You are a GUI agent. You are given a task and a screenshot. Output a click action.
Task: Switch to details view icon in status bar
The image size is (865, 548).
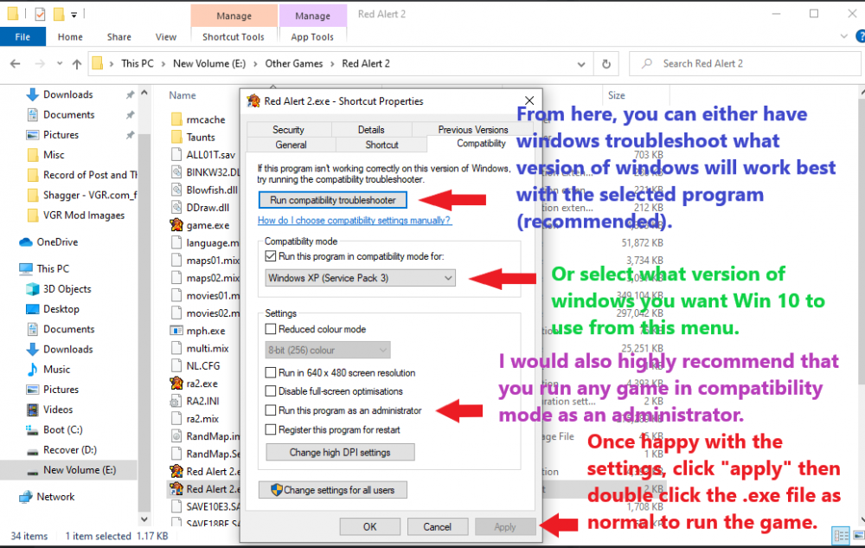[842, 535]
